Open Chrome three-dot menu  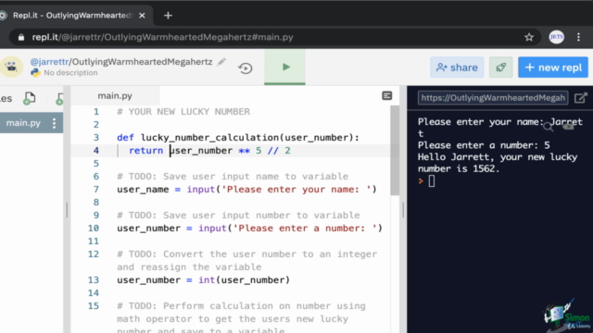coord(578,37)
